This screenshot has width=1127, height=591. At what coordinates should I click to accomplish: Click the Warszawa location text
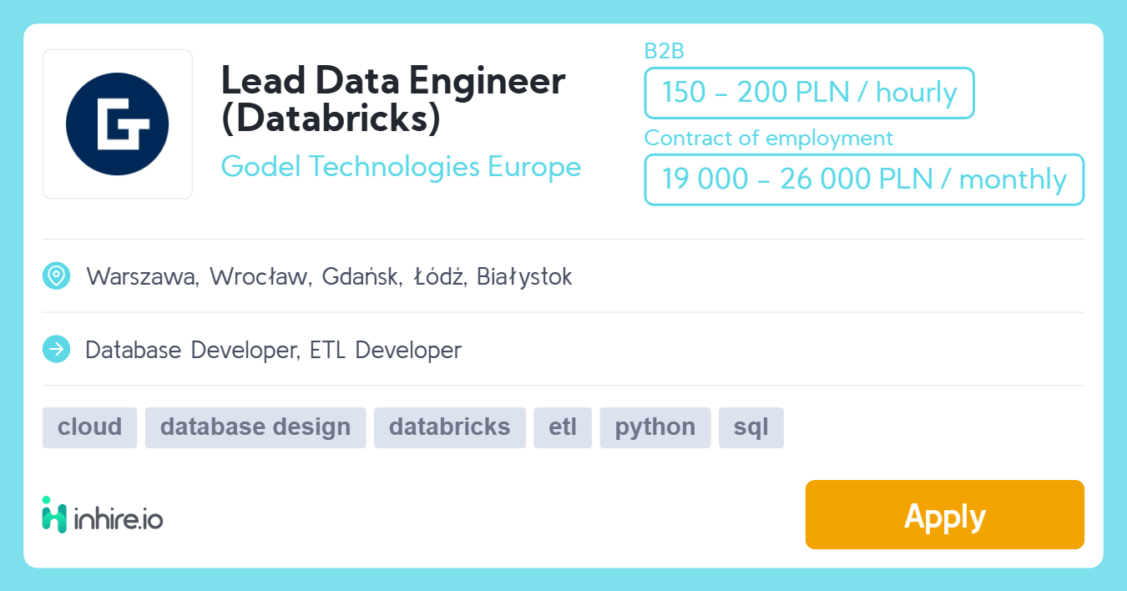pos(143,276)
